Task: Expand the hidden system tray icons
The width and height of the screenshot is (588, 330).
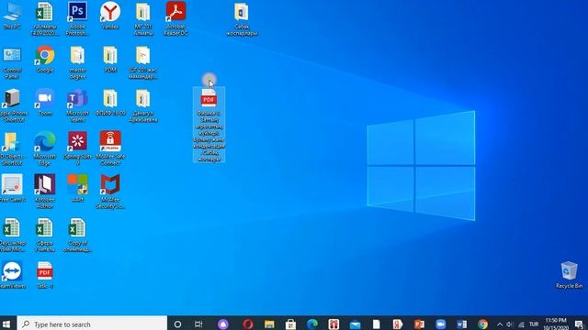Action: click(500, 324)
